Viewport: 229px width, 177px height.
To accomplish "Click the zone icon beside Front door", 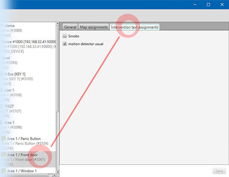I will [4, 155].
